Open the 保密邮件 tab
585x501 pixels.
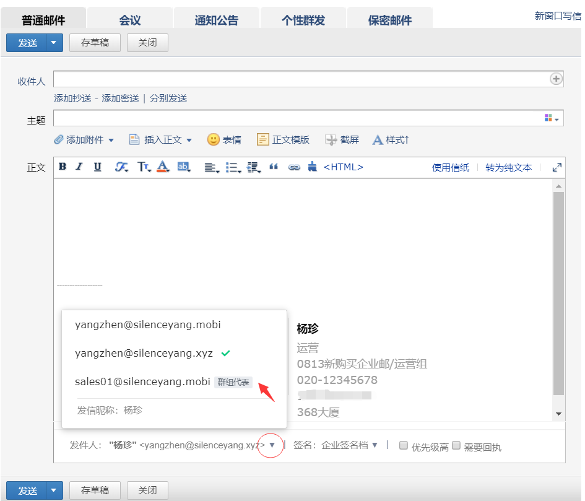coord(390,20)
